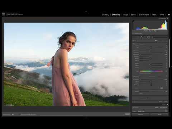Open the Show Edit Pins dropdown
This screenshot has width=172, height=129.
tap(13, 114)
